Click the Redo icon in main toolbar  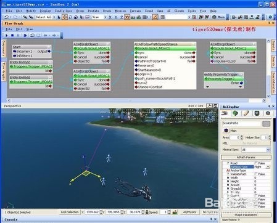point(15,17)
